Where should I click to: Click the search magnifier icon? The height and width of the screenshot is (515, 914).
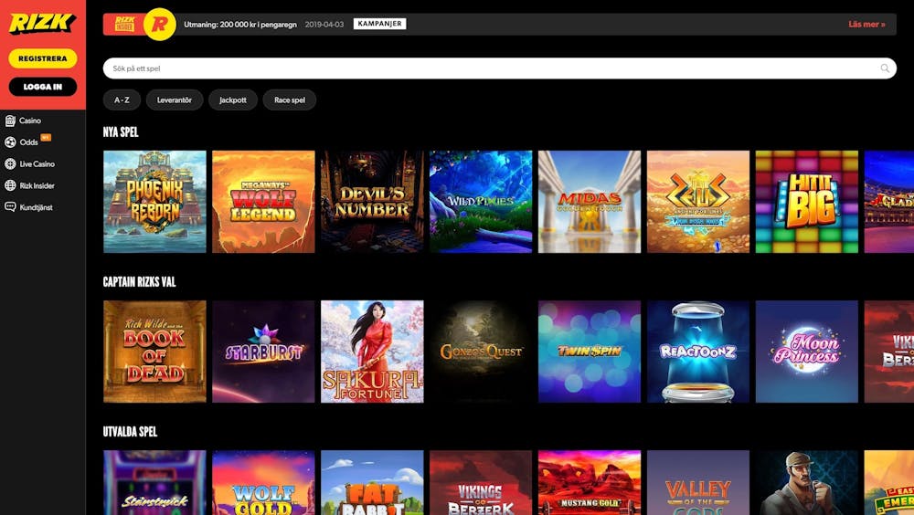(x=885, y=68)
